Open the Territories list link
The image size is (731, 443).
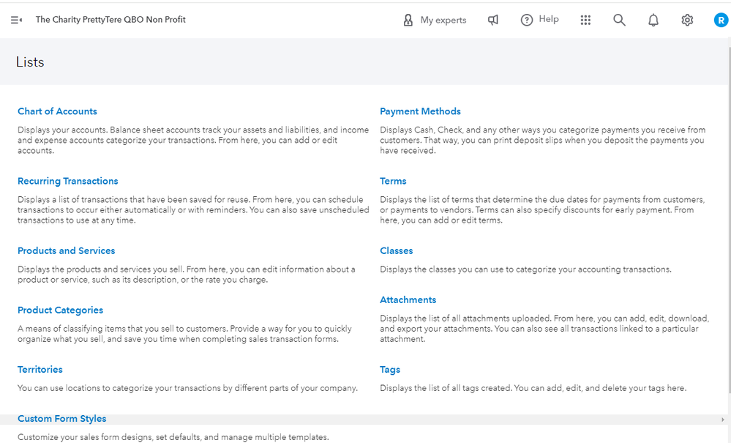click(40, 369)
